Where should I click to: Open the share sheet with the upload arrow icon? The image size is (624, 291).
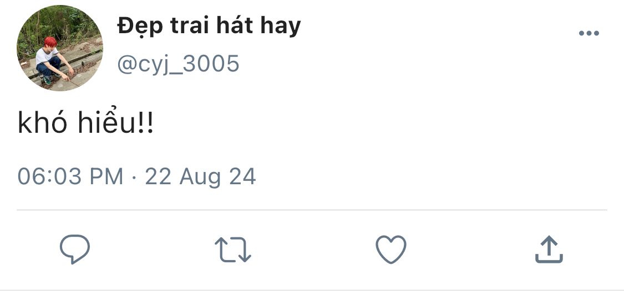tap(549, 250)
